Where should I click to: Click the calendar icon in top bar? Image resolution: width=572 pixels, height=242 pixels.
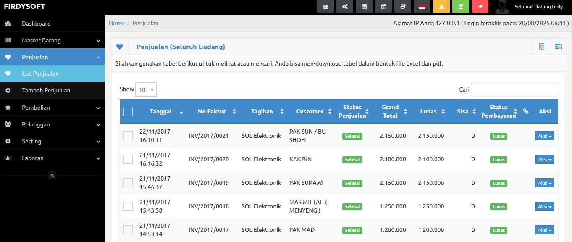tap(383, 7)
